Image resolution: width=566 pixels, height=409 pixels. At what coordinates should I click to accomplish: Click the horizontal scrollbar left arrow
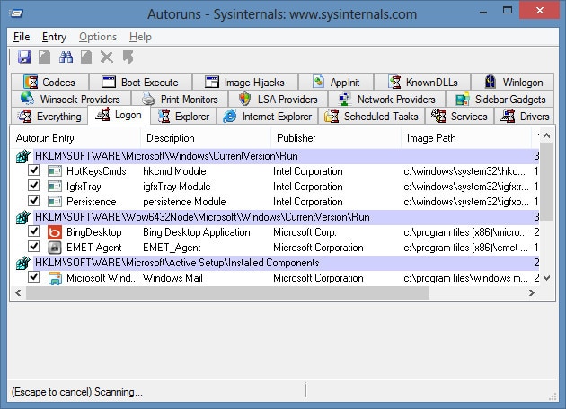pos(18,293)
